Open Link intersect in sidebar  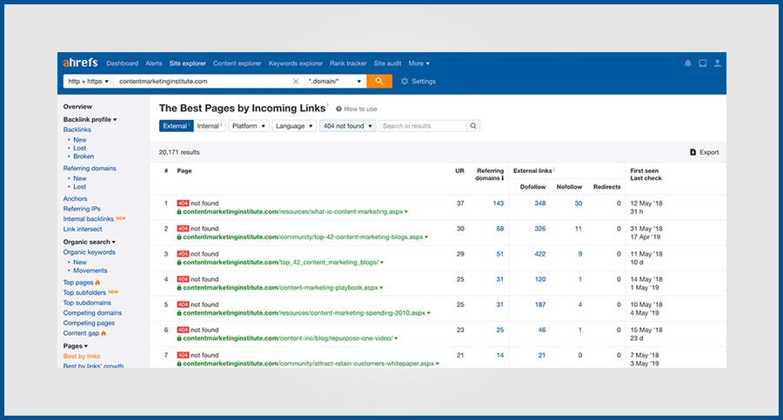click(x=83, y=230)
